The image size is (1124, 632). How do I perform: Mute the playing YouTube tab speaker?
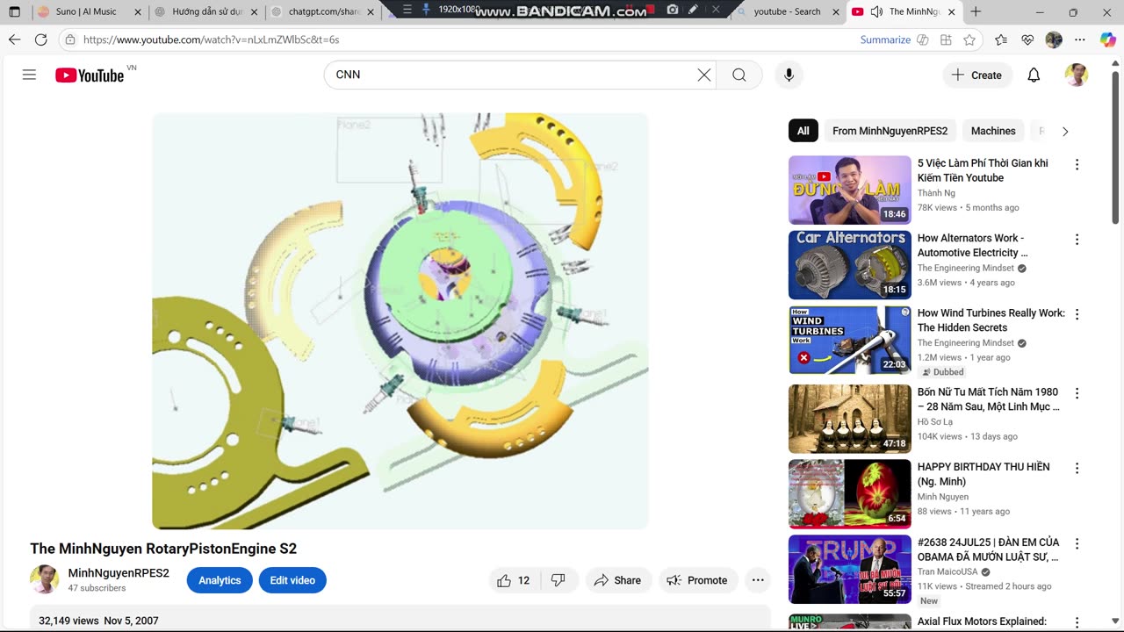pos(876,12)
